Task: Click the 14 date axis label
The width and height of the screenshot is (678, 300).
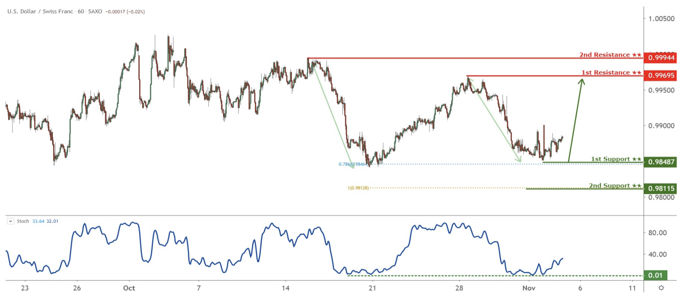Action: click(286, 288)
